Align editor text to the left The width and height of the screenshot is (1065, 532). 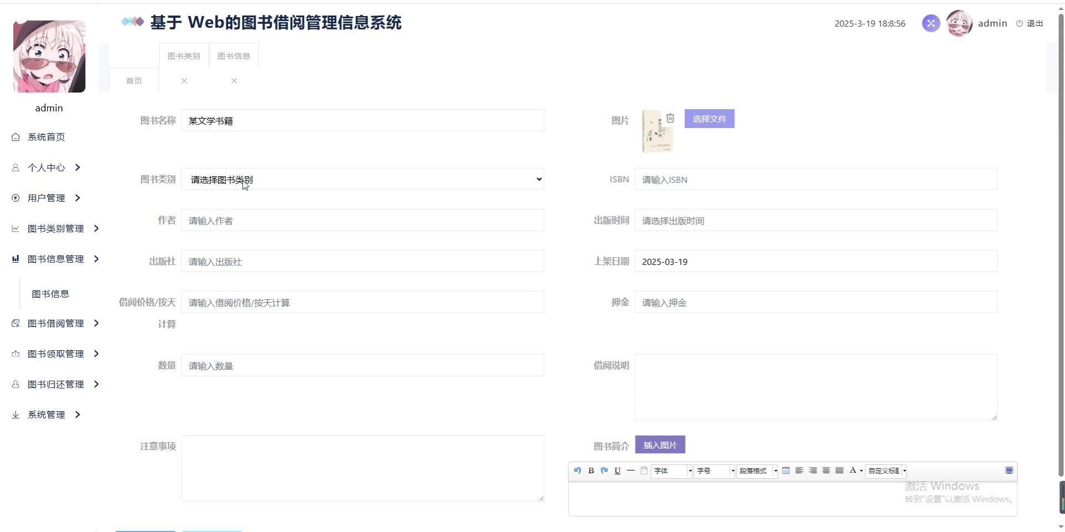pos(799,470)
